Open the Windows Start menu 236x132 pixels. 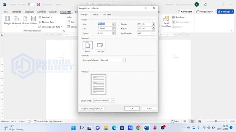click(x=73, y=128)
